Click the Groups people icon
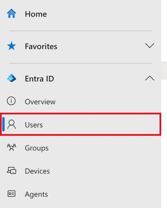Screen dimensions: 167x208 click(x=12, y=147)
